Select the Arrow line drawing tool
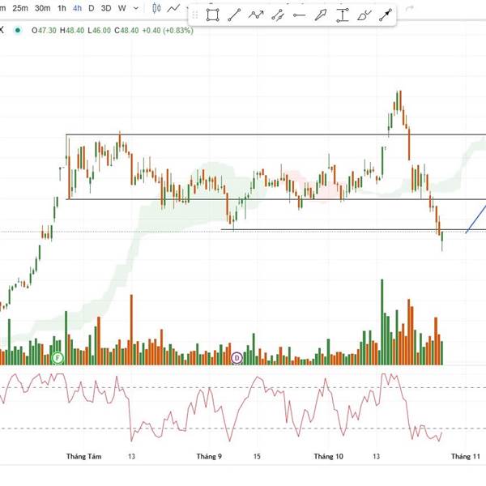486x486 pixels. click(386, 15)
